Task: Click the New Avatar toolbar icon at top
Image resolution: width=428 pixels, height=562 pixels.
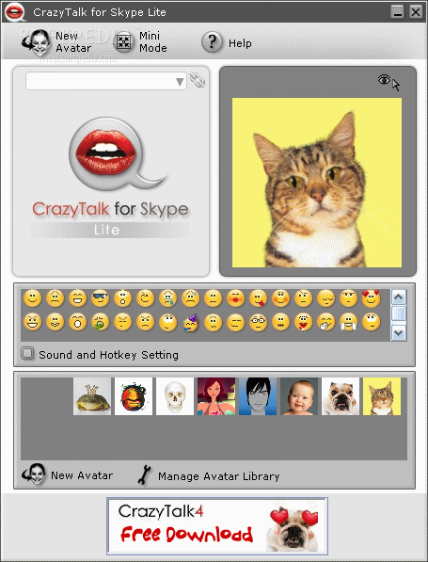Action: (38, 42)
